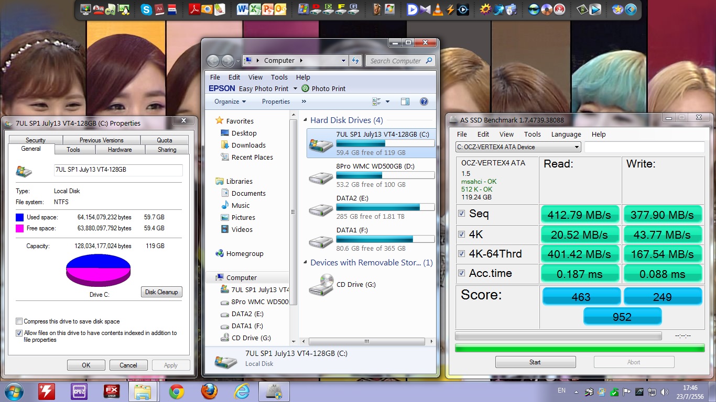Uncheck the Seq benchmark test

coord(462,214)
